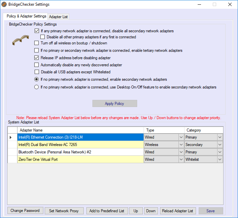Select the Policy & Adapter Settings tab

[x=26, y=16]
